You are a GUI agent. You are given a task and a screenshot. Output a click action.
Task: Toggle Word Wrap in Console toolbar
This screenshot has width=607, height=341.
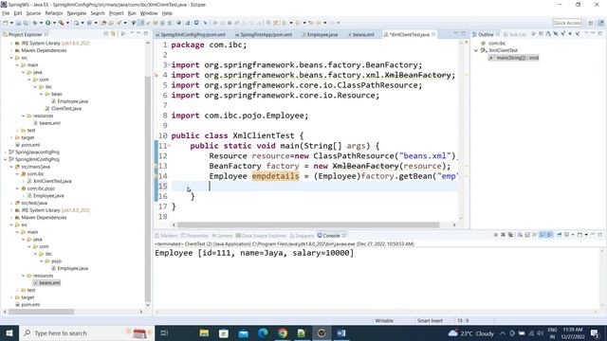coord(535,235)
